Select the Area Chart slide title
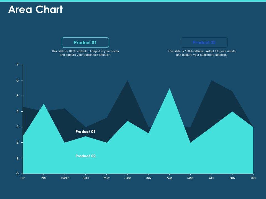Screen dimensions: 266x199 [x=35, y=10]
